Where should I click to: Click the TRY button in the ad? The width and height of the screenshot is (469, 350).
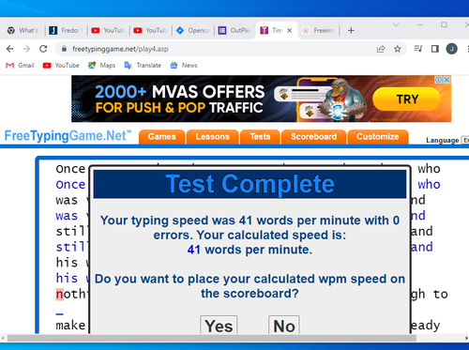(x=407, y=99)
